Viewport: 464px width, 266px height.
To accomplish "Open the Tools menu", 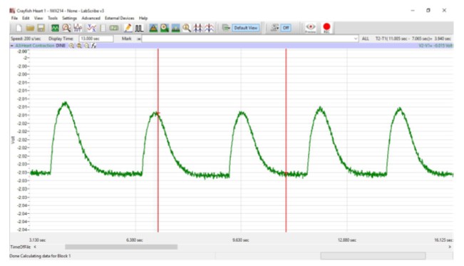I will (53, 18).
